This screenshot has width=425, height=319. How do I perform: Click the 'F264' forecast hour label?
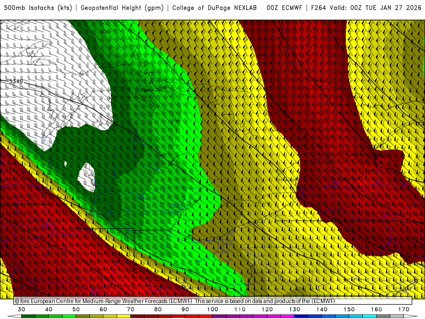(318, 8)
